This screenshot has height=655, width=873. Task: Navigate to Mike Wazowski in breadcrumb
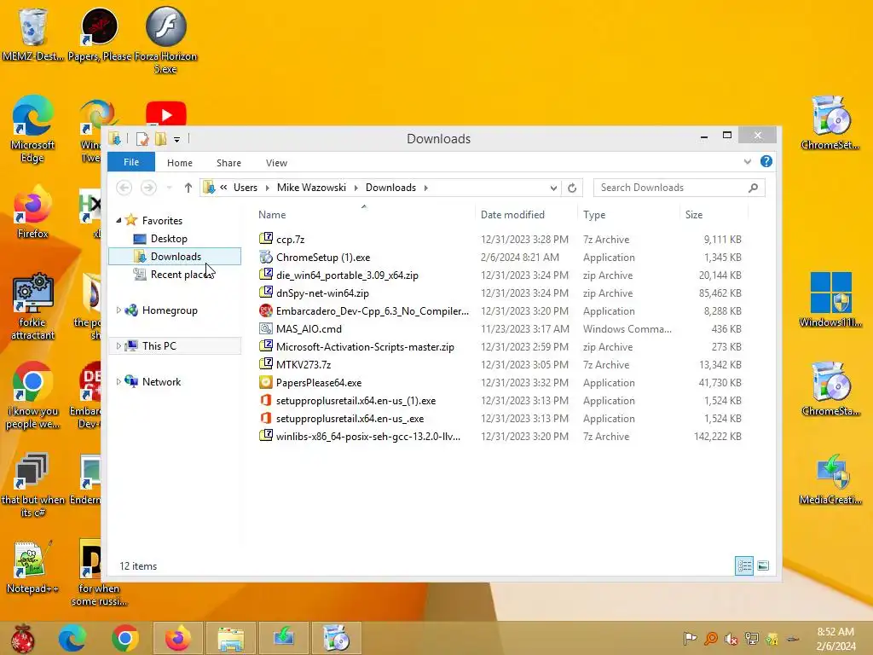coord(311,188)
